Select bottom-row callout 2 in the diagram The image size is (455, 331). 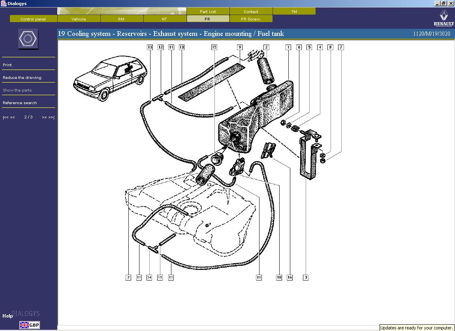click(x=128, y=277)
